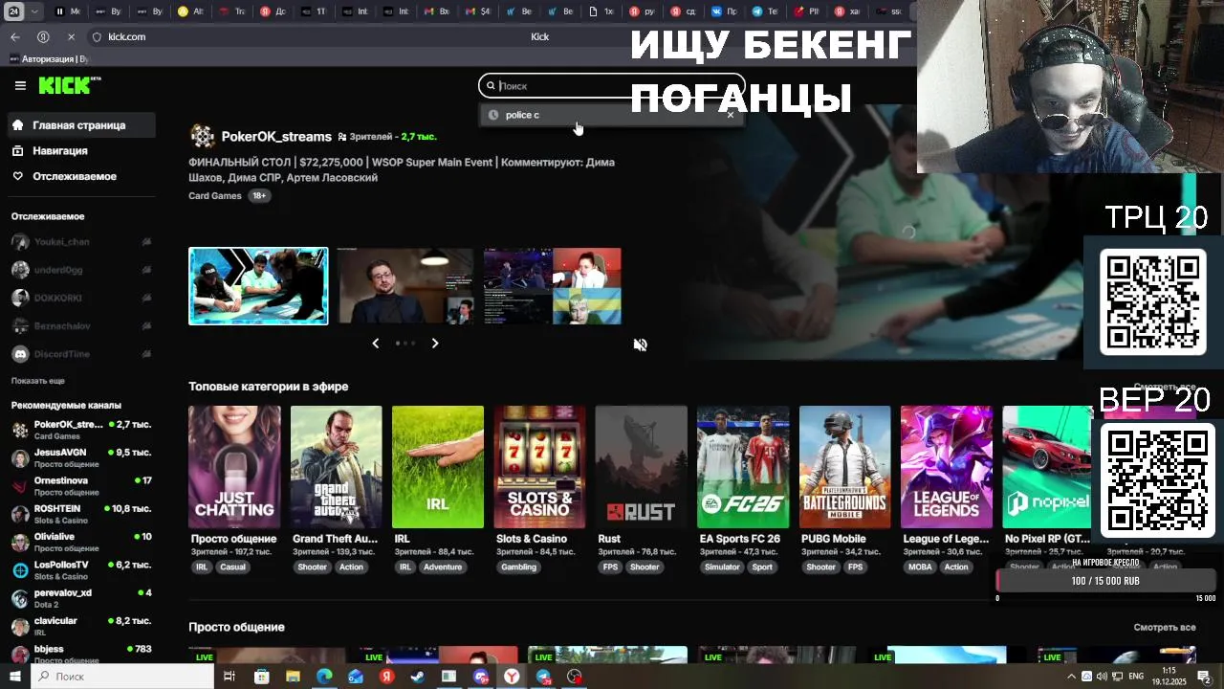
Task: Select the poker table stream thumbnail
Action: pyautogui.click(x=258, y=286)
